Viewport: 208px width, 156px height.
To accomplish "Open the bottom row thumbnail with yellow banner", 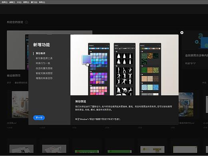I will coord(152,149).
